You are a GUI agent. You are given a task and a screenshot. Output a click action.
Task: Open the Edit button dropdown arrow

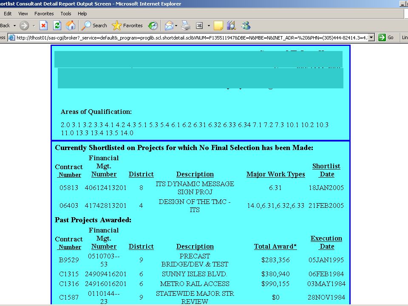coord(209,25)
